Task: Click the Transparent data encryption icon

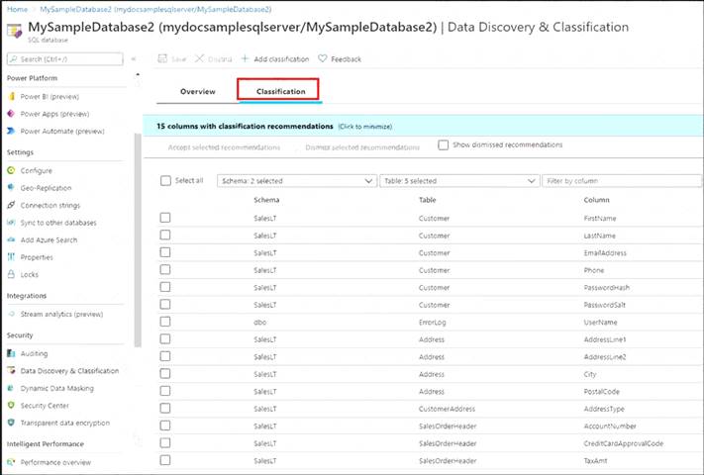Action: [11, 423]
